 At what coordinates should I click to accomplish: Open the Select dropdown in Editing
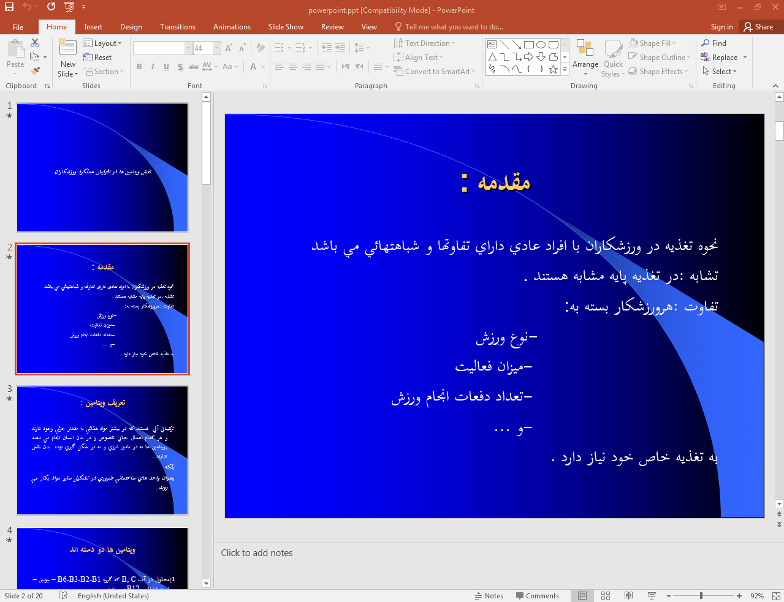point(720,72)
